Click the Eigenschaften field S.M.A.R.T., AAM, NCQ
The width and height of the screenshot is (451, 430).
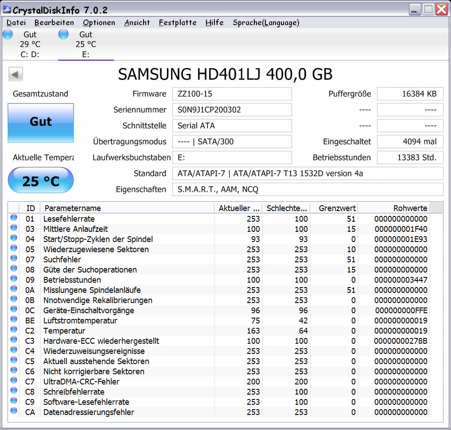tap(308, 190)
